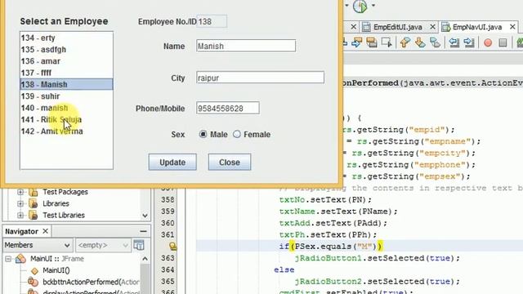
Task: Collapse the MainUI :: JFrame node
Action: [8, 259]
